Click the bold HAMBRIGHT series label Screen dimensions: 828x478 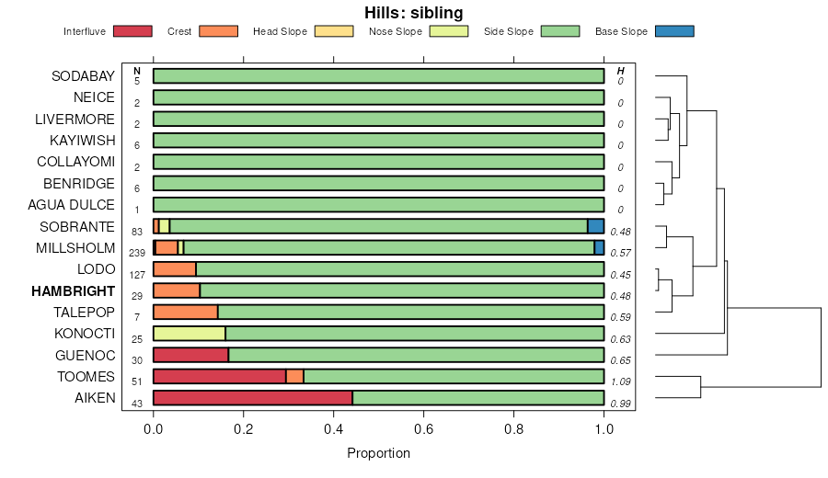(73, 290)
